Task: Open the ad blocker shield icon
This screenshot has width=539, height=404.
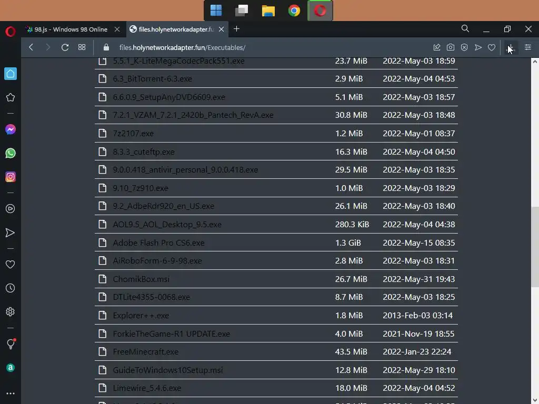Action: point(464,47)
